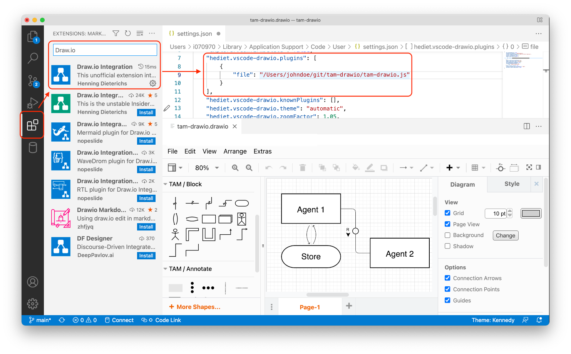
Task: Open the Edit menu in draw.io
Action: coord(190,152)
